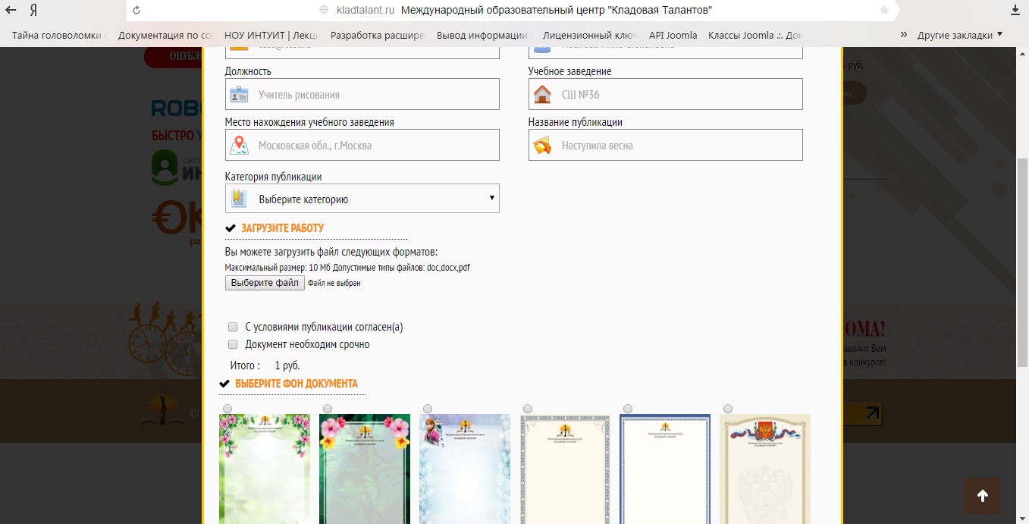Click the ID badge icon in Должность field
This screenshot has width=1029, height=524.
coord(239,94)
